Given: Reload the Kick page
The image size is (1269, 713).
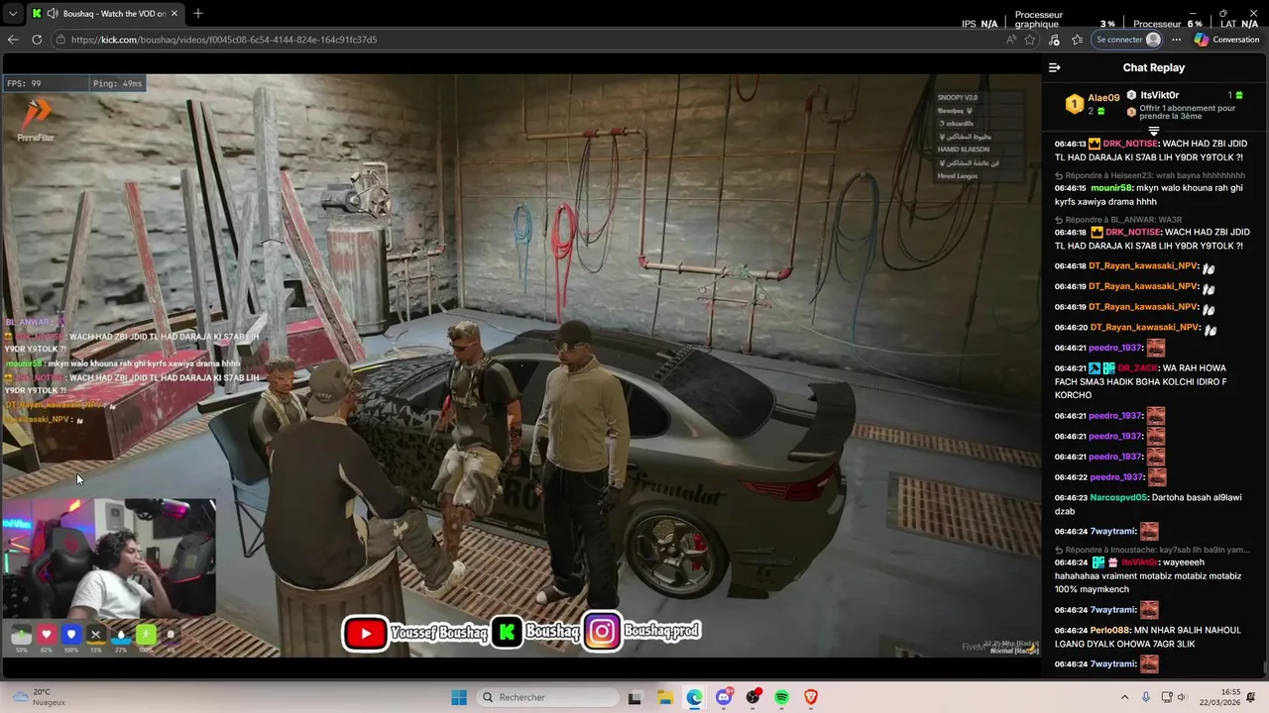Looking at the screenshot, I should click(37, 40).
